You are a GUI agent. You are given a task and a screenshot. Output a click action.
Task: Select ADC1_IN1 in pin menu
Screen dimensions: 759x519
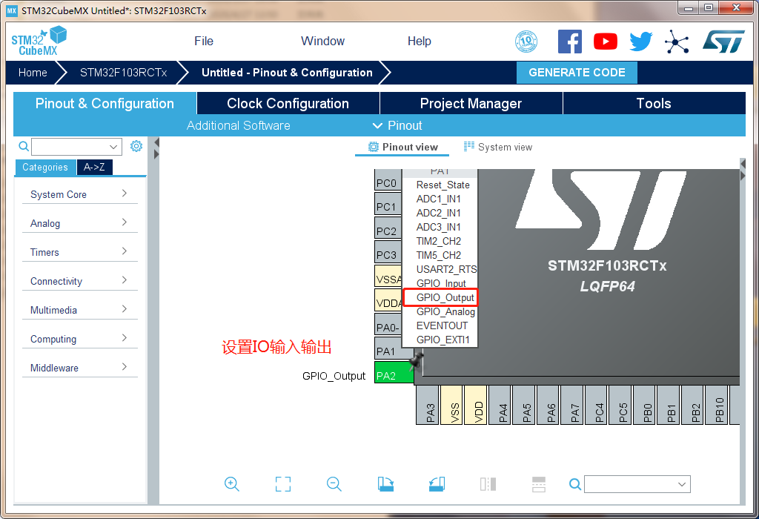coord(440,199)
